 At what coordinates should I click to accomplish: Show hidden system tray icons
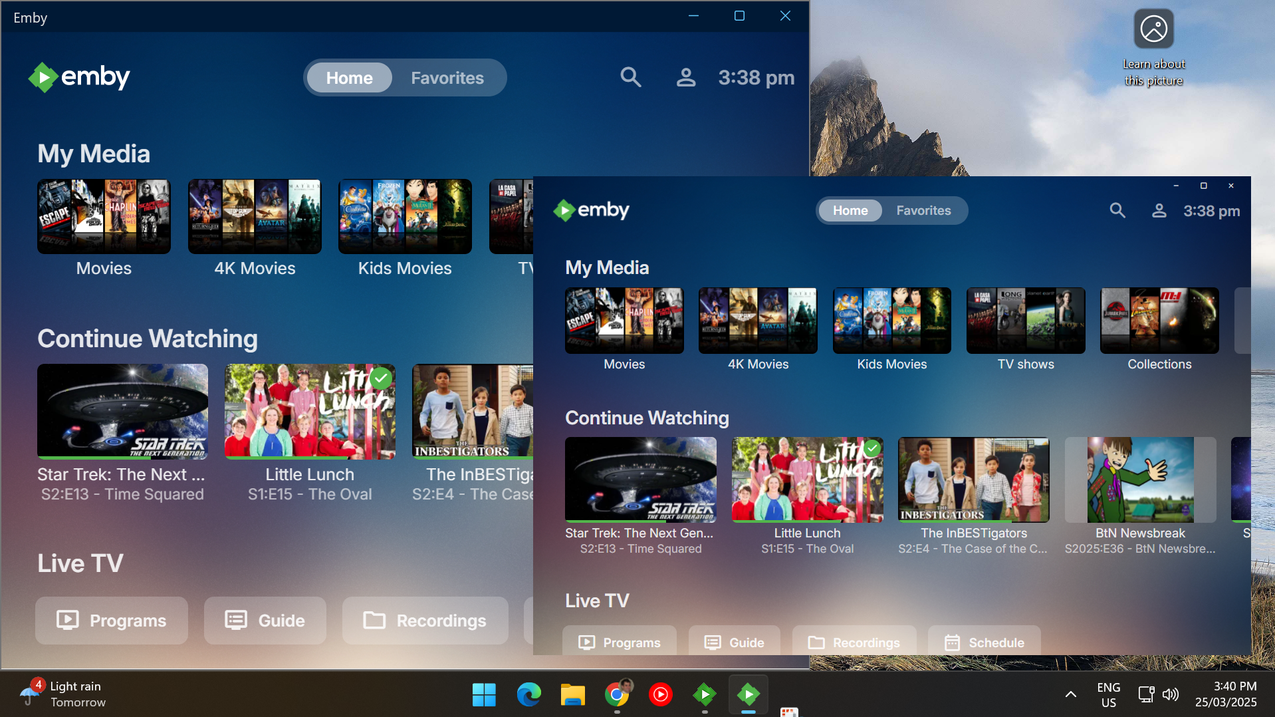point(1070,694)
